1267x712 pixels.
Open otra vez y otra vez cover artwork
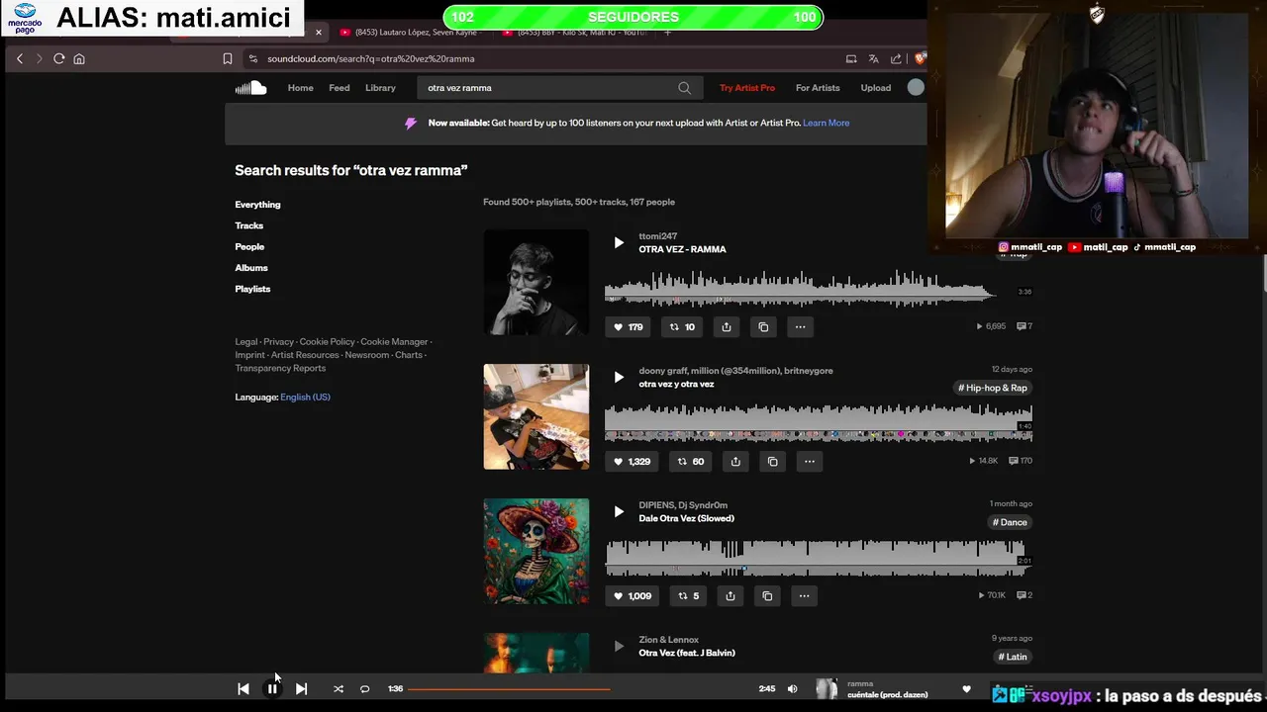click(536, 416)
